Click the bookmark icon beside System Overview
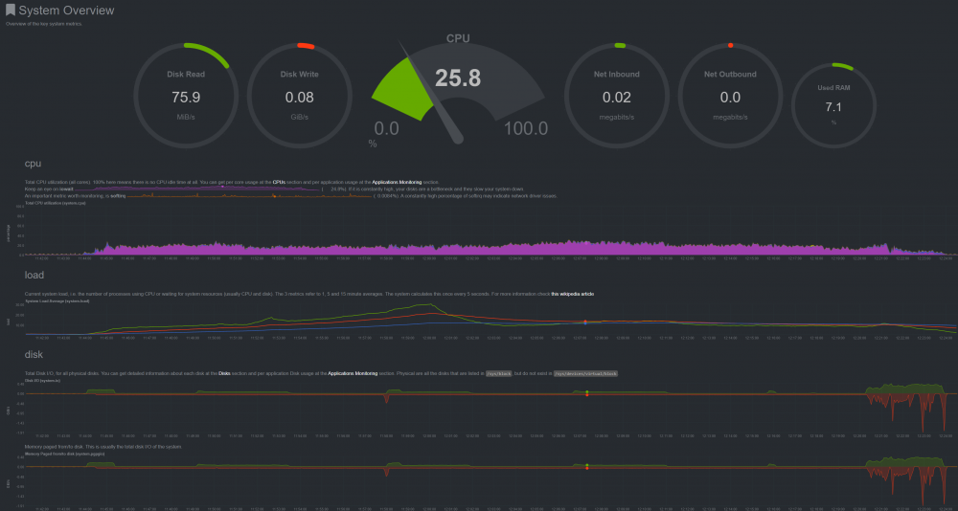This screenshot has height=511, width=958. coord(11,11)
